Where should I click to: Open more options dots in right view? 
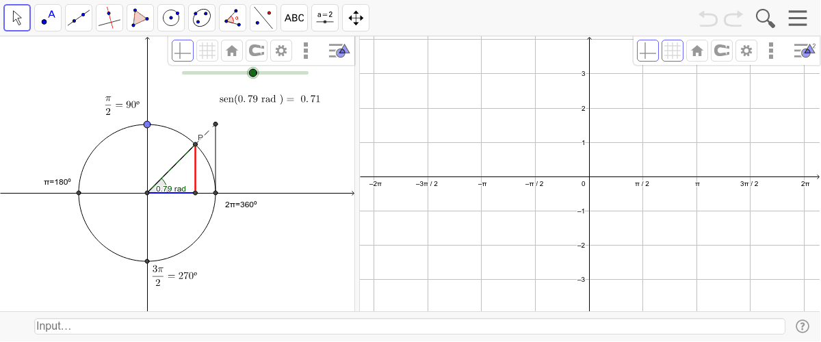point(771,51)
